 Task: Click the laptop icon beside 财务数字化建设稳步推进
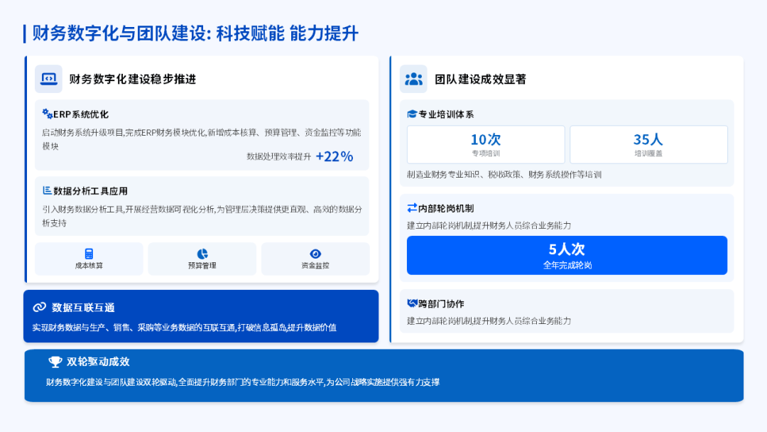(x=48, y=79)
